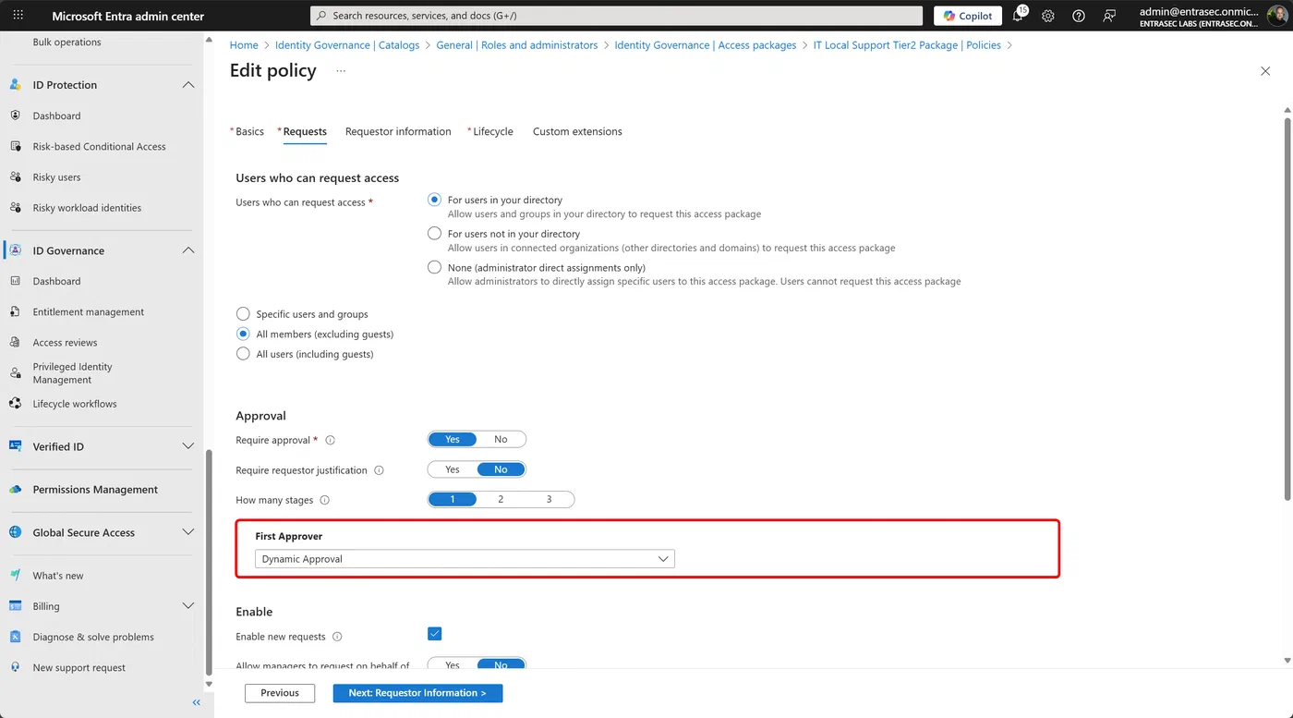Set Require requestor justification to Yes

pos(453,469)
